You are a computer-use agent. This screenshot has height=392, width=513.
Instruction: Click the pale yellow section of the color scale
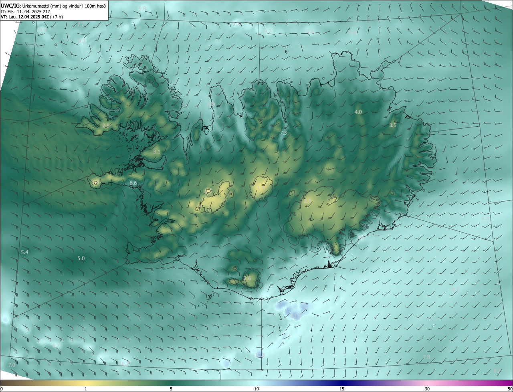tap(86, 383)
